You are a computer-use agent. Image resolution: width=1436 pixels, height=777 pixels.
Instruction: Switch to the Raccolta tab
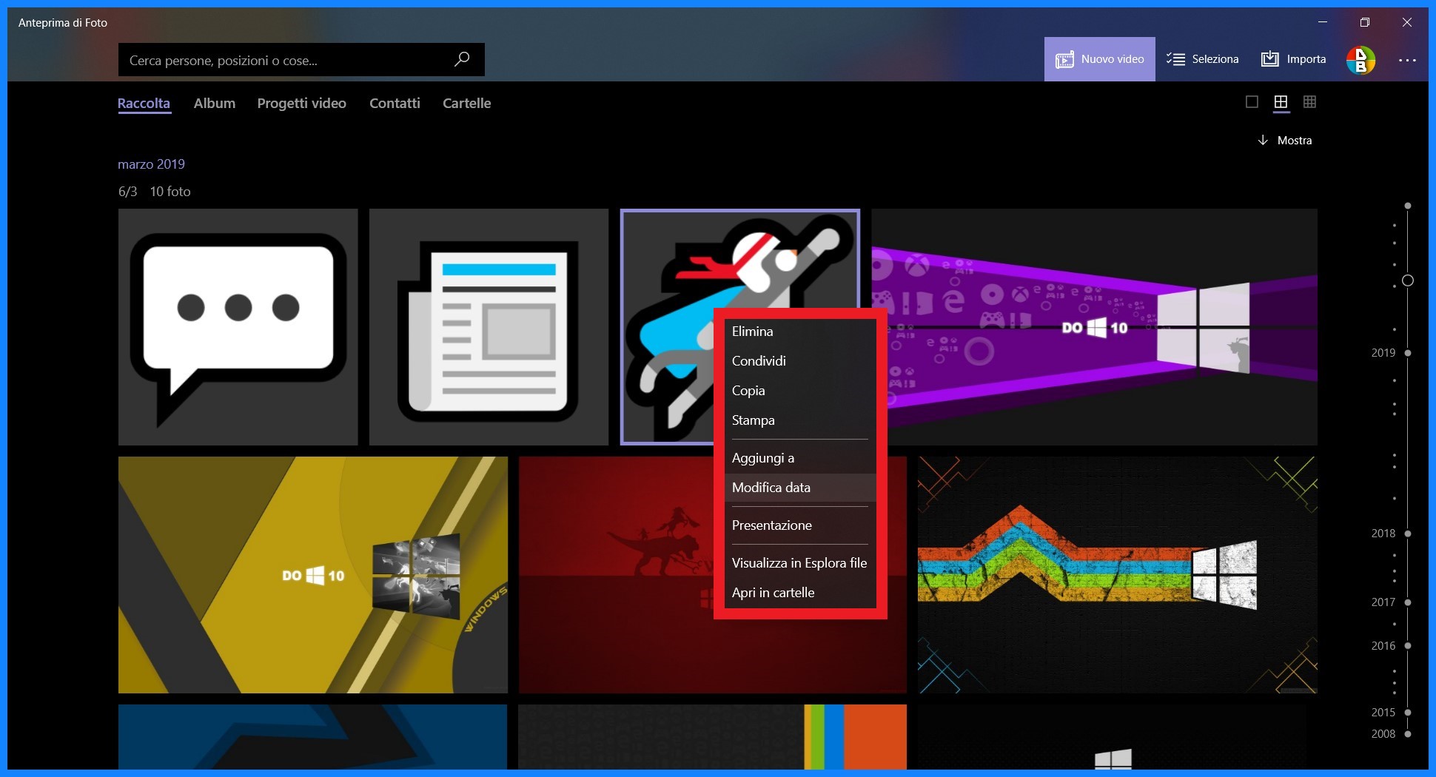point(144,104)
